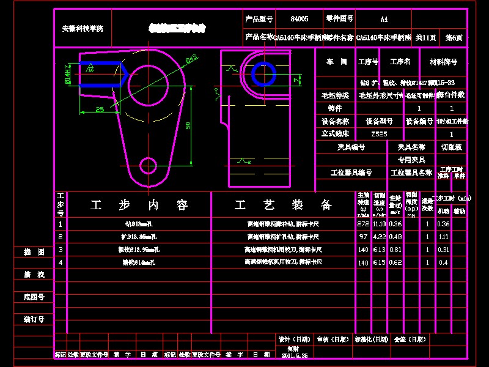Select the 产品型号 label
Viewport: 489px width, 367px height.
pyautogui.click(x=259, y=19)
